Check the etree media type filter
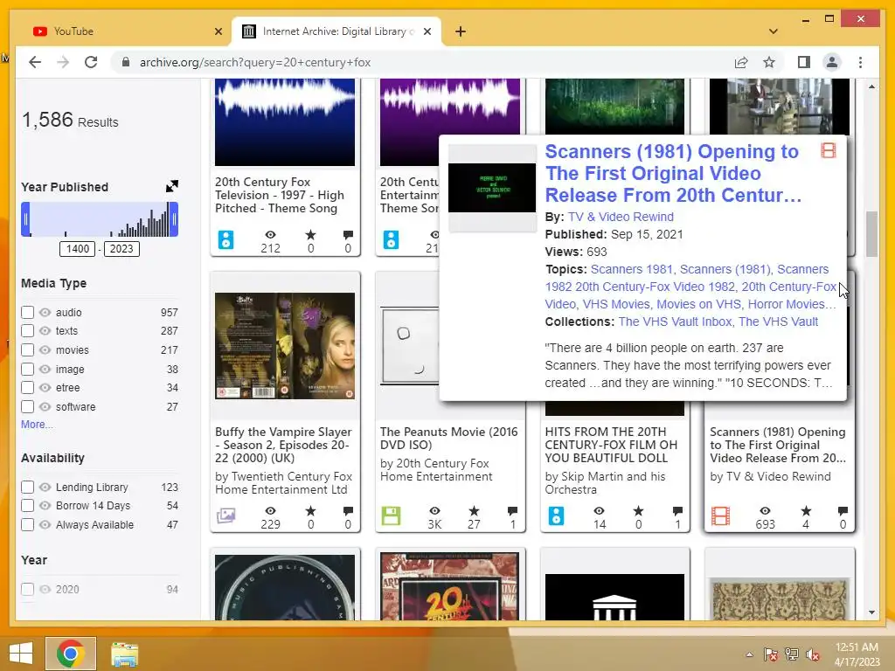 (x=27, y=387)
